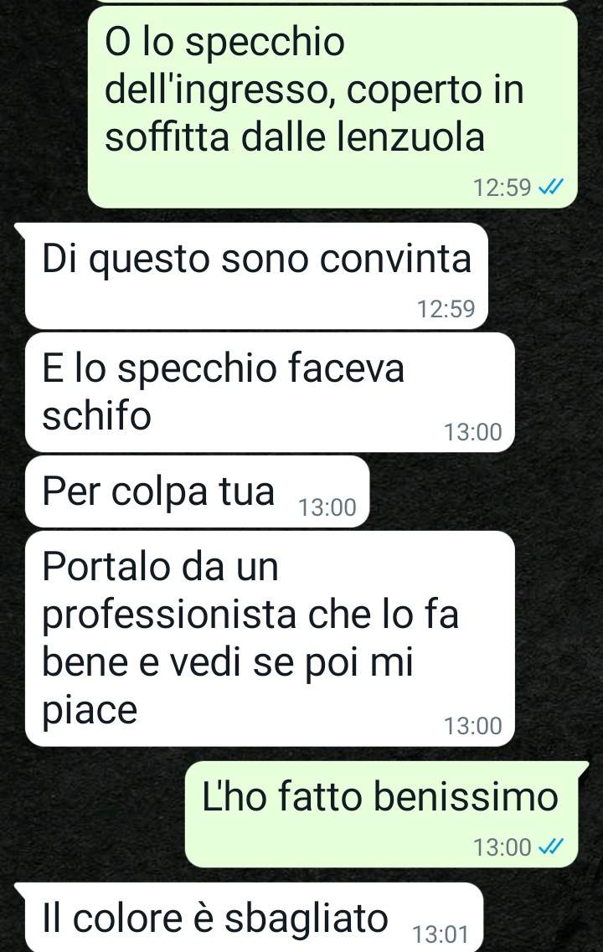Click the 13:00 timestamp beside "schifo"
This screenshot has height=952, width=603.
click(473, 432)
